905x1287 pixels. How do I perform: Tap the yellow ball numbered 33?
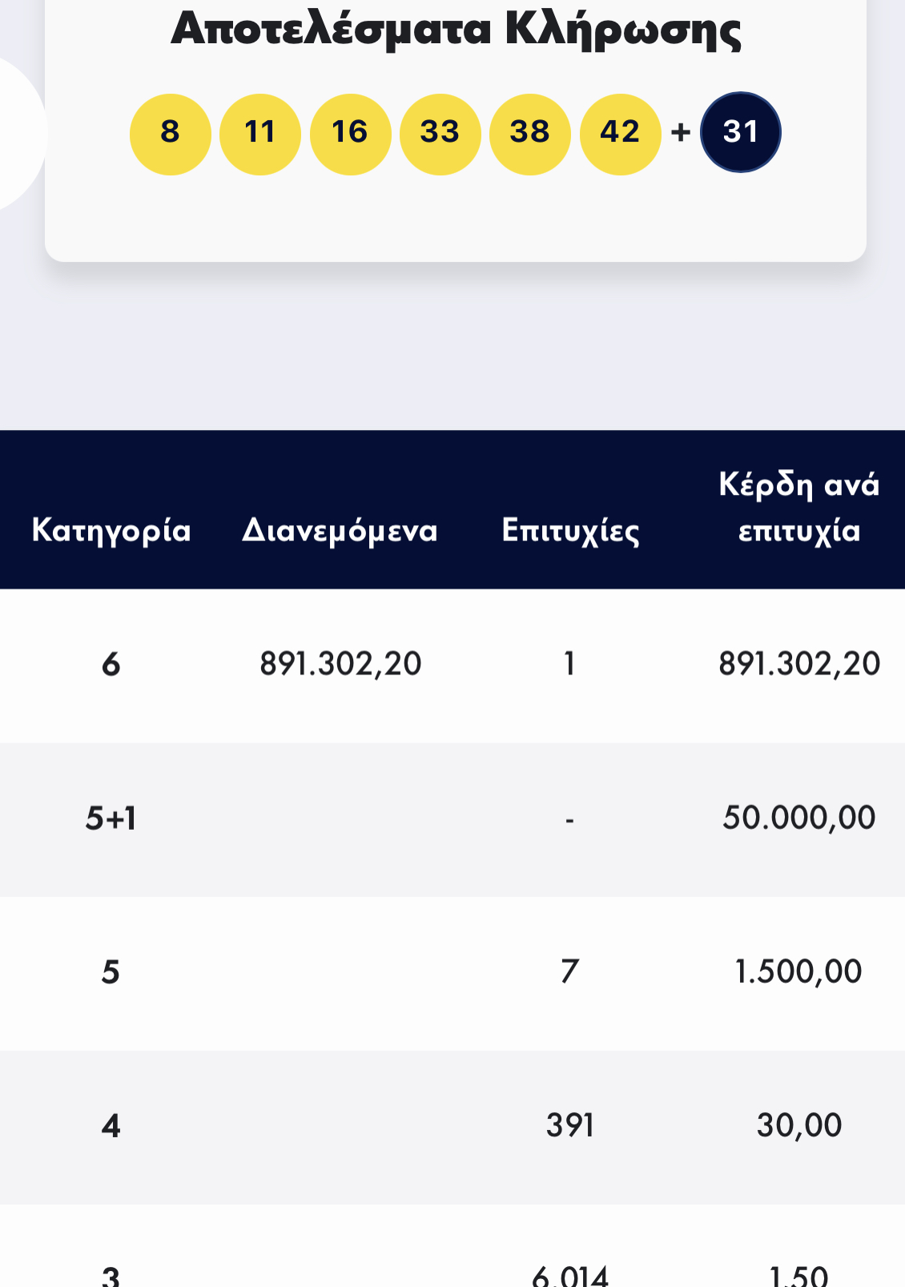coord(440,133)
